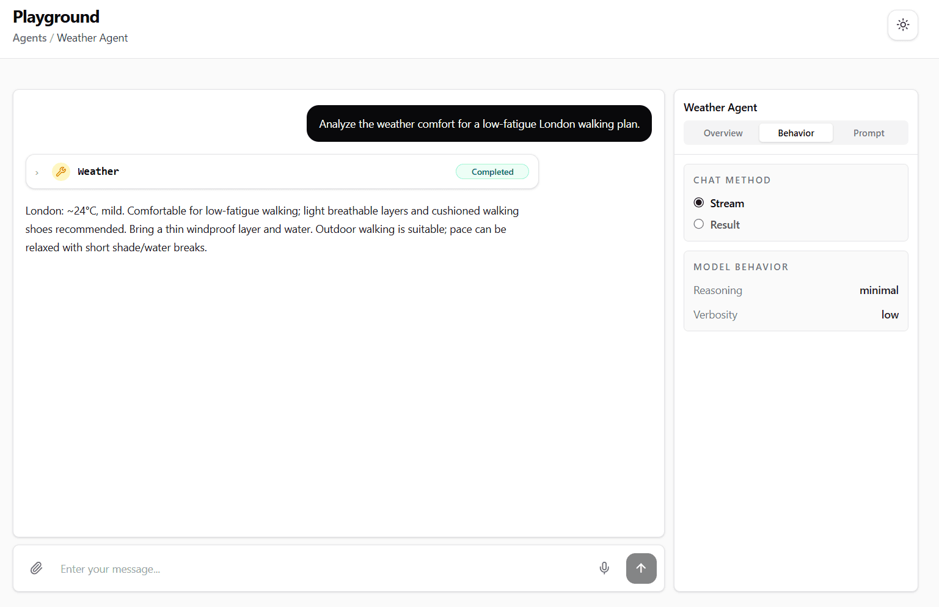Screen dimensions: 939x607
Task: Click the London weather response text
Action: click(x=272, y=229)
